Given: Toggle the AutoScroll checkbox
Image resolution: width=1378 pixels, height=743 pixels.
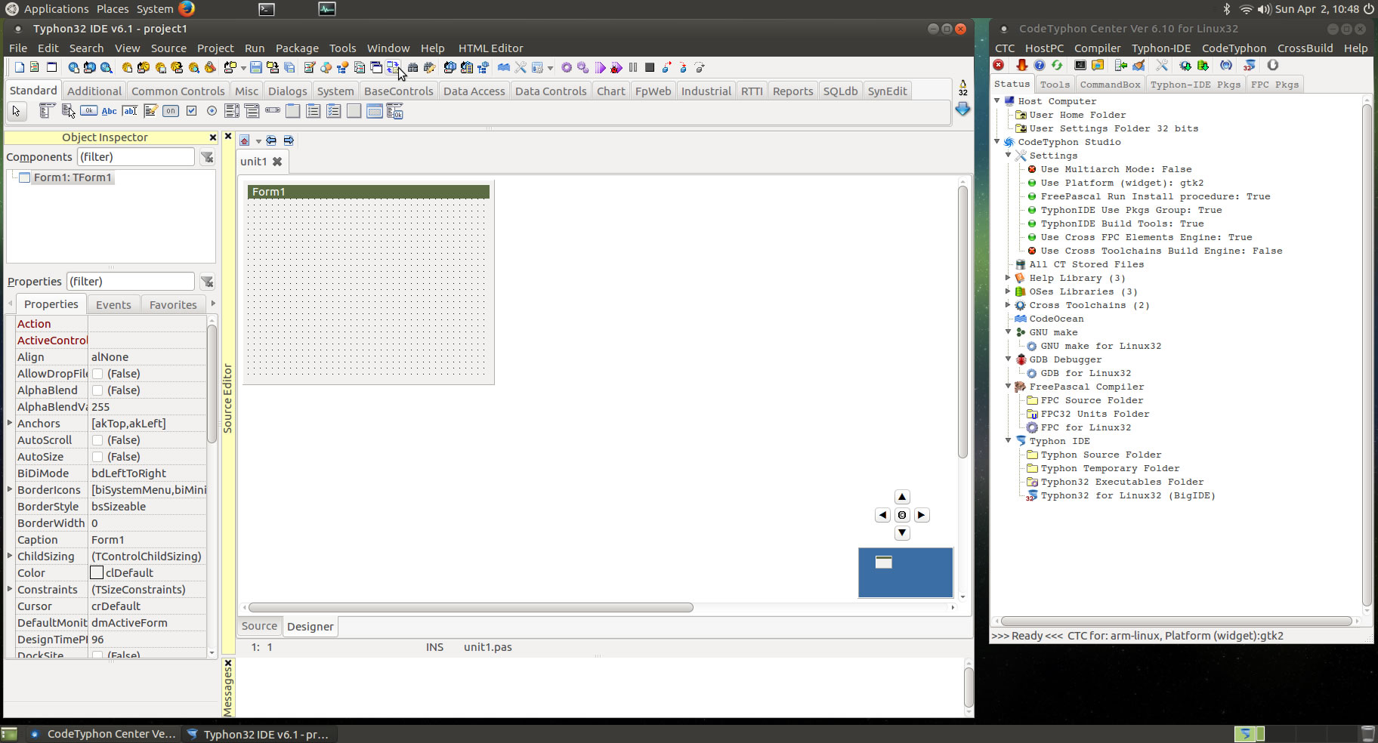Looking at the screenshot, I should tap(97, 440).
